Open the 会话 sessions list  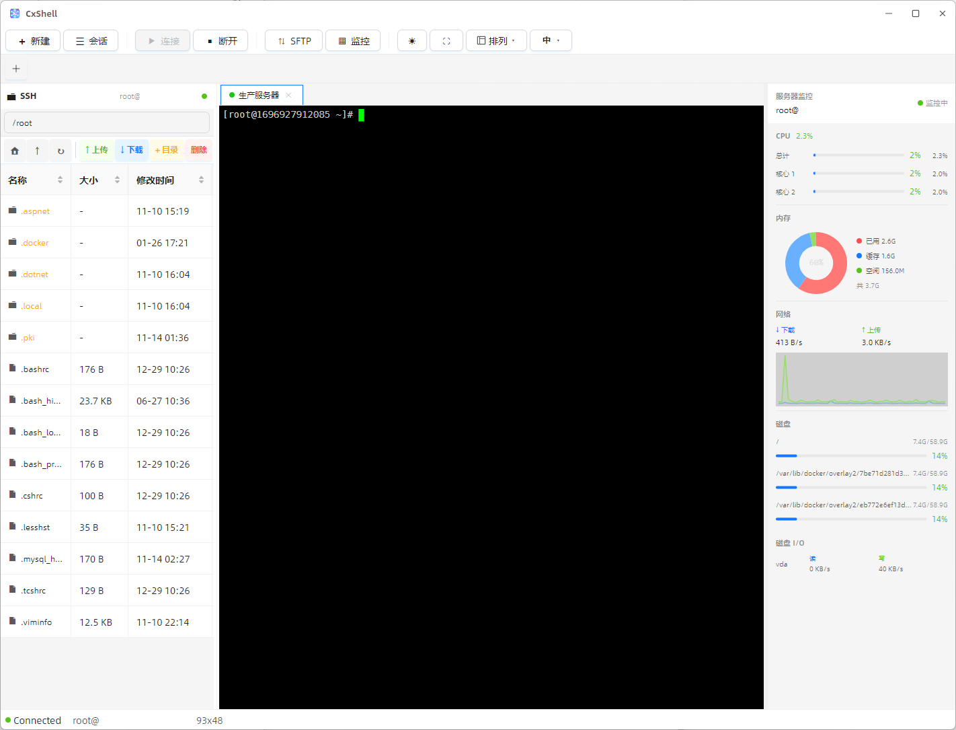[91, 41]
